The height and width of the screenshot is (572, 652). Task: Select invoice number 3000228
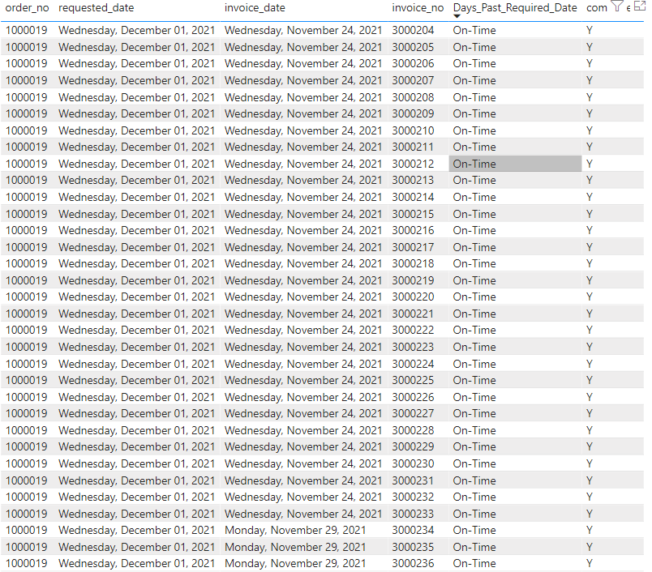(413, 430)
